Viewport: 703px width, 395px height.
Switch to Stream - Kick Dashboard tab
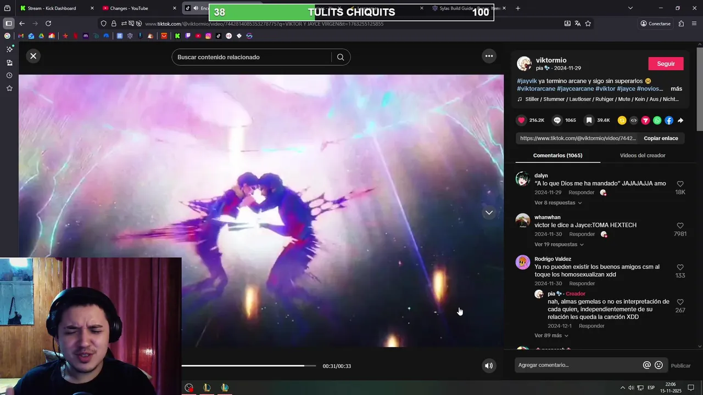pos(57,8)
